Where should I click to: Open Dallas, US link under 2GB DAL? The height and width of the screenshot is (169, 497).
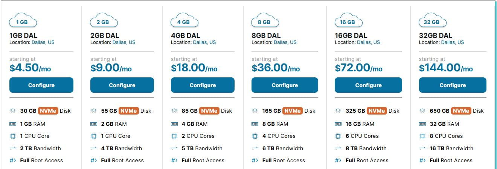click(x=124, y=42)
